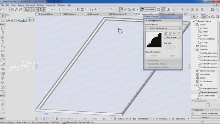Image resolution: width=220 pixels, height=124 pixels.
Task: Select the Curtain Wall tool in toolbox
Action: (x=3, y=73)
